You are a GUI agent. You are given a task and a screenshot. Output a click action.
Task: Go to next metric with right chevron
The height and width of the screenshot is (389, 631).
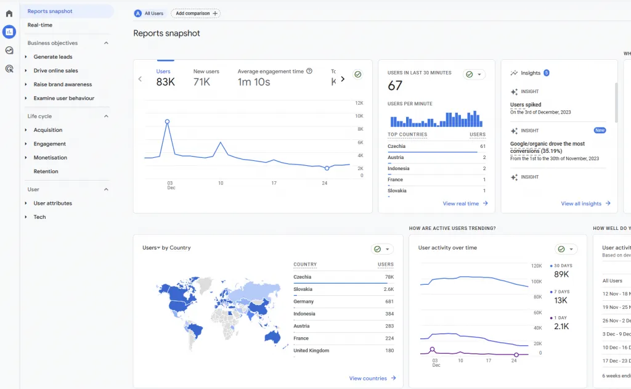click(343, 79)
